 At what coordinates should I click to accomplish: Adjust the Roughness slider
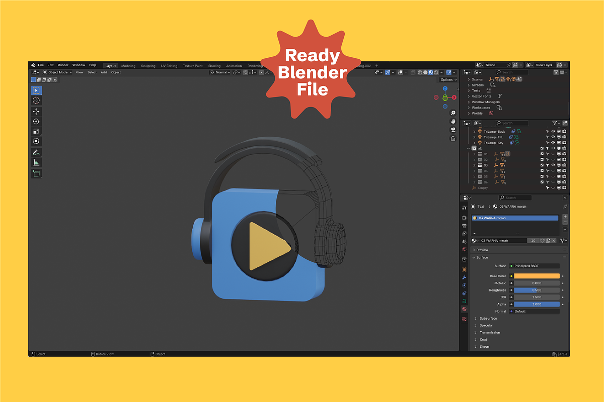537,290
